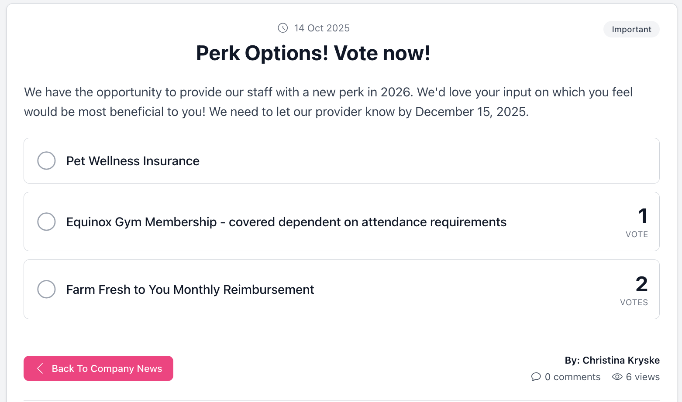The width and height of the screenshot is (682, 402).
Task: Go Back To Company News
Action: pyautogui.click(x=107, y=368)
